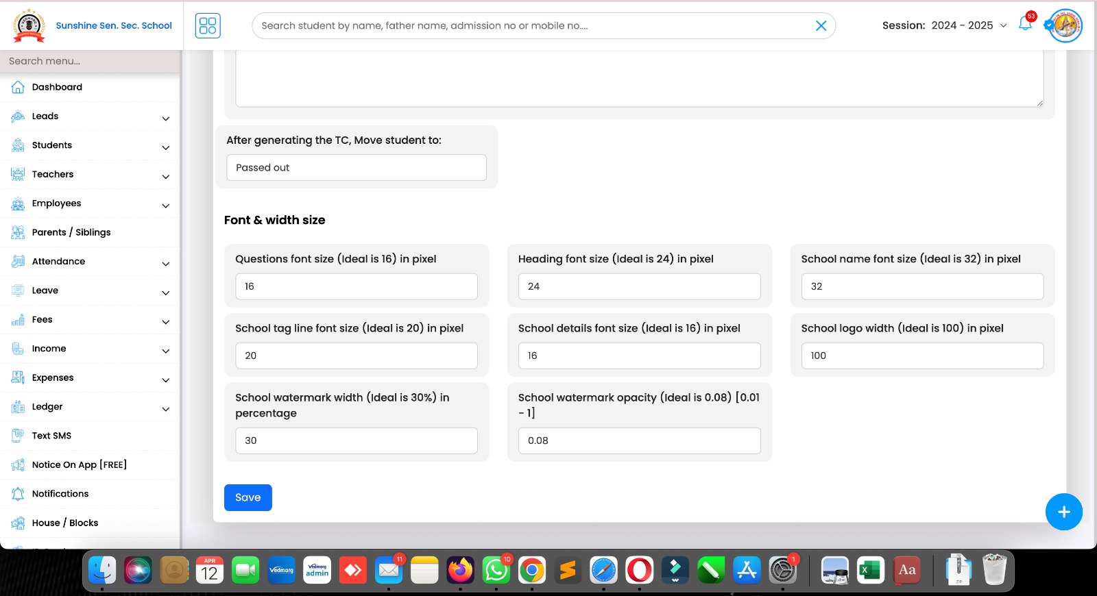Click the Leads sidebar icon
This screenshot has width=1097, height=596.
(x=18, y=116)
